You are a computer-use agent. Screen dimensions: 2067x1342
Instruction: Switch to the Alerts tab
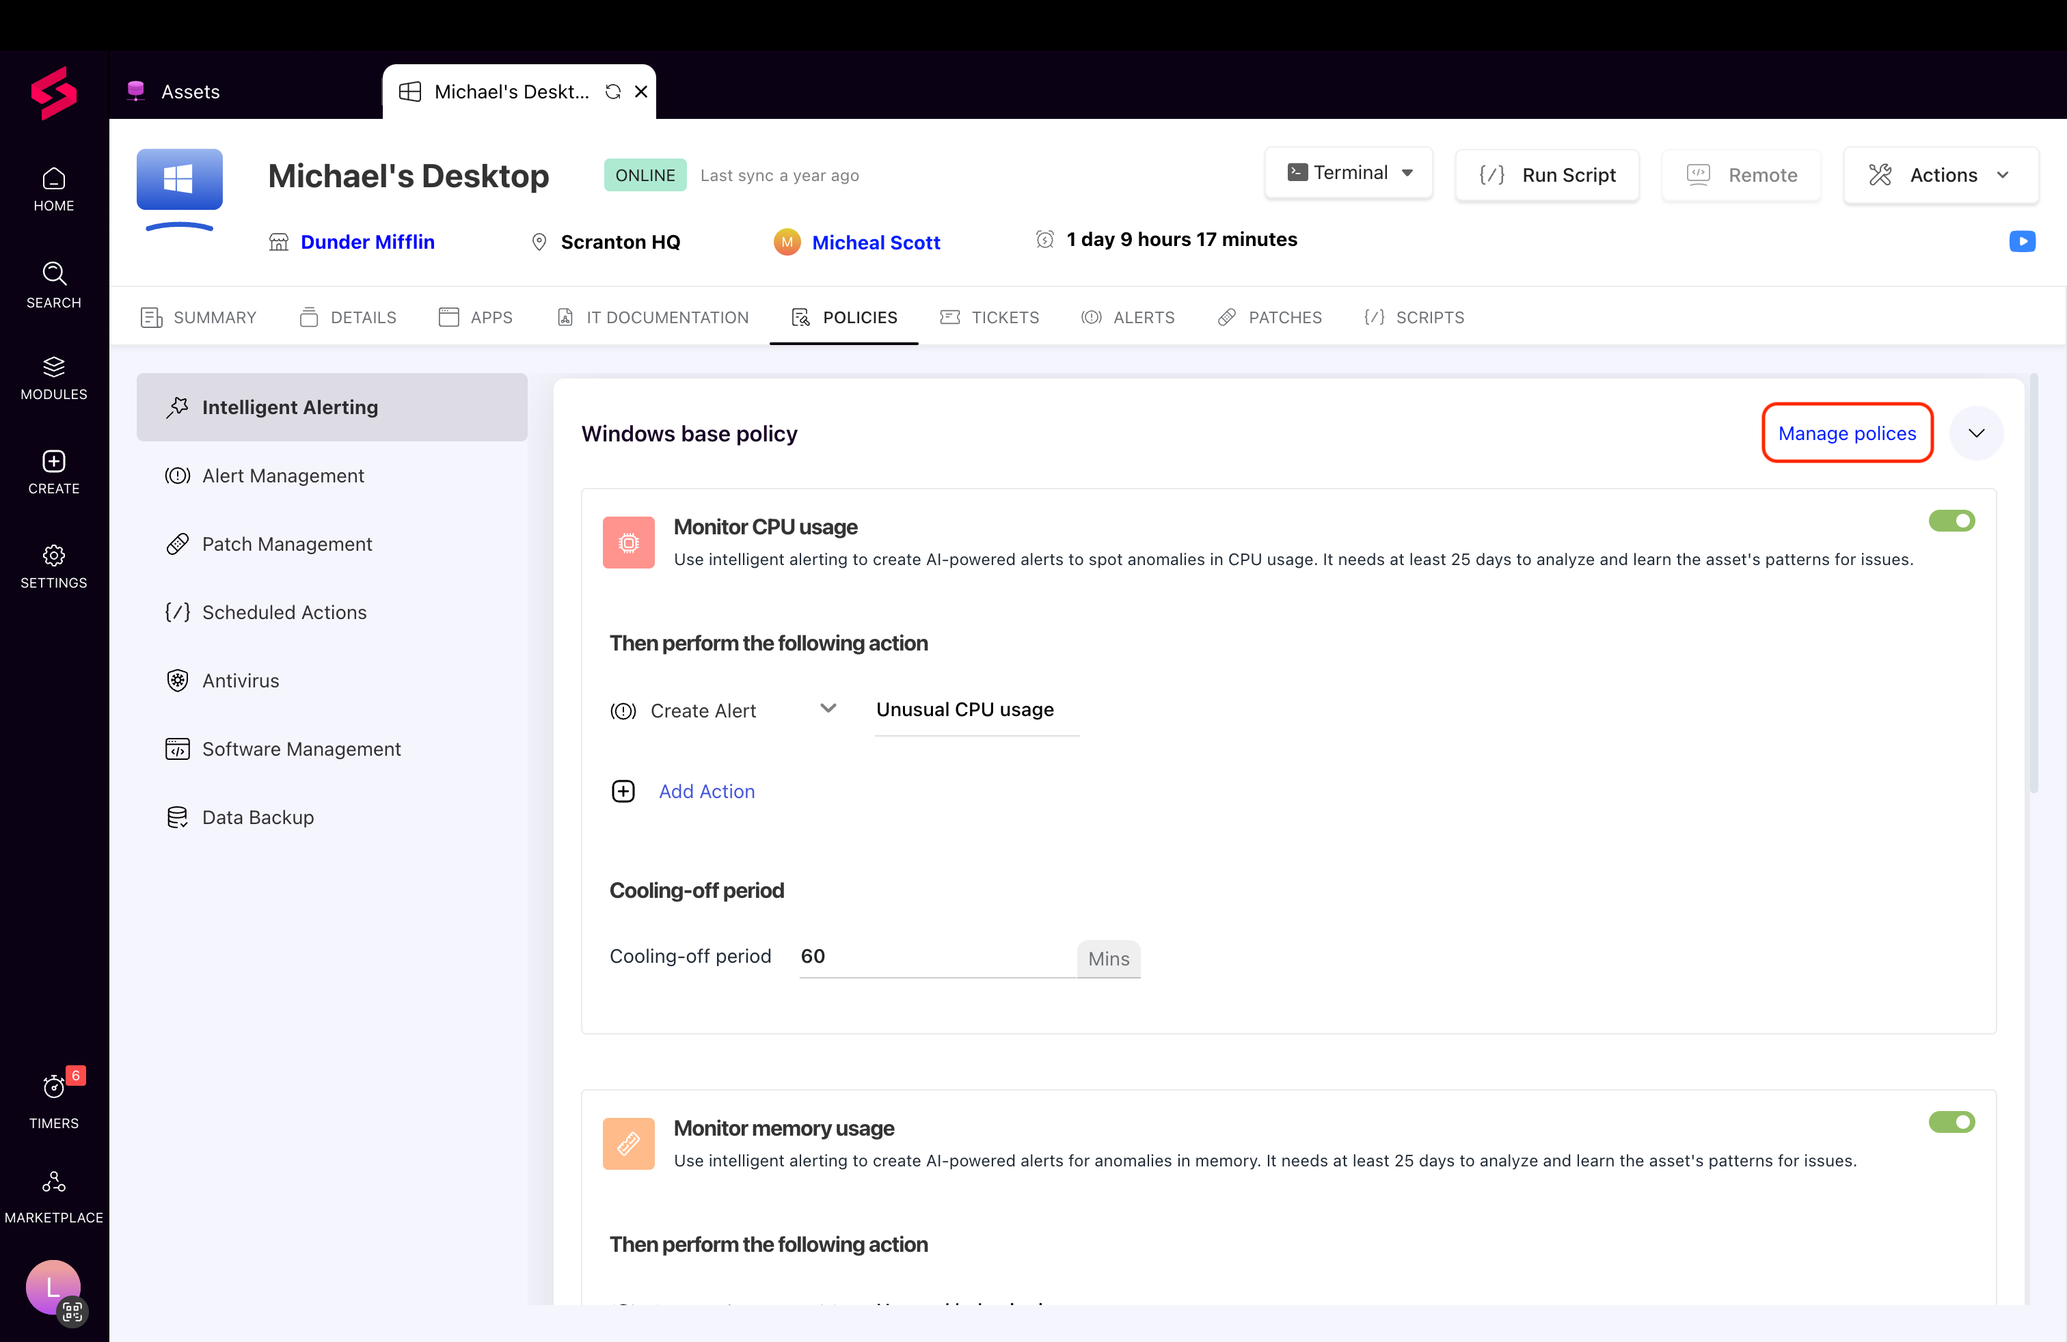[1127, 318]
